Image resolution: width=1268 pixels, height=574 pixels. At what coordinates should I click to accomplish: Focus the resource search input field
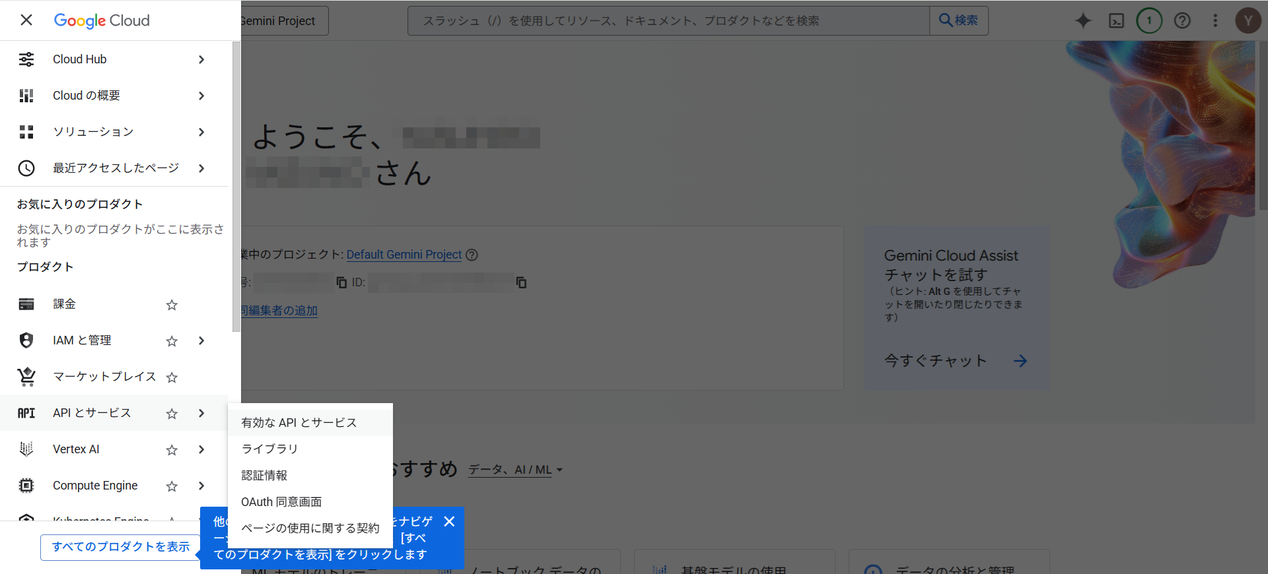(667, 21)
